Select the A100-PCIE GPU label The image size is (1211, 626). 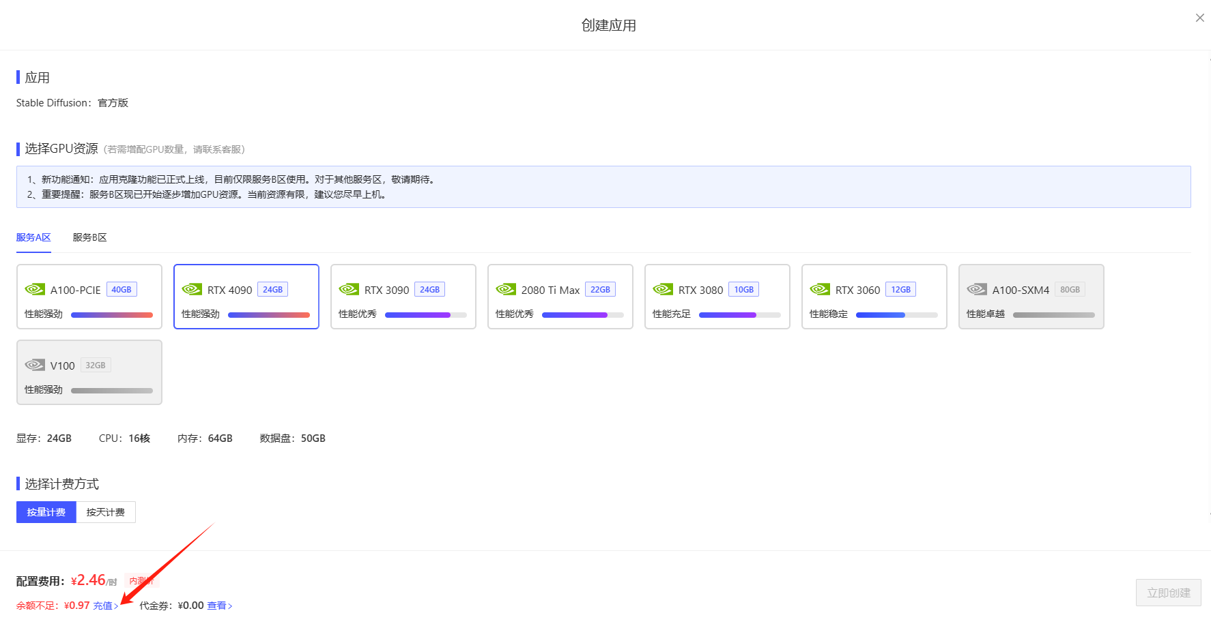[76, 290]
